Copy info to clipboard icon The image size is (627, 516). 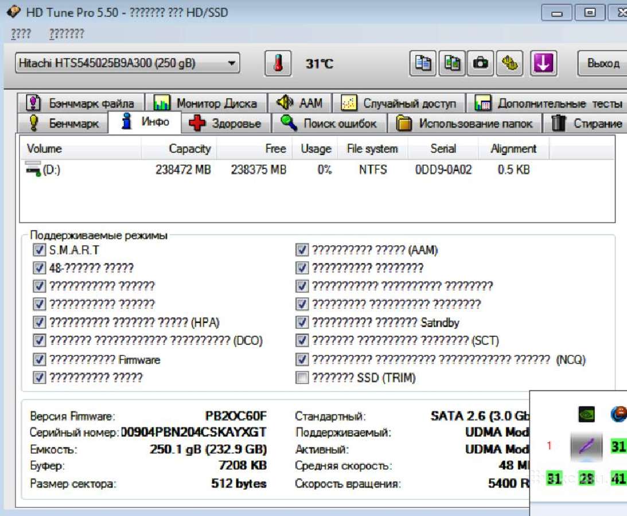pos(423,63)
